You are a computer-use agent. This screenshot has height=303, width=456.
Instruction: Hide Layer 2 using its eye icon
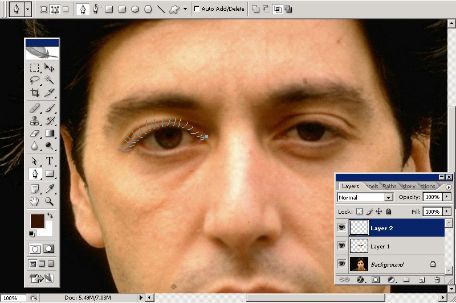(x=342, y=228)
